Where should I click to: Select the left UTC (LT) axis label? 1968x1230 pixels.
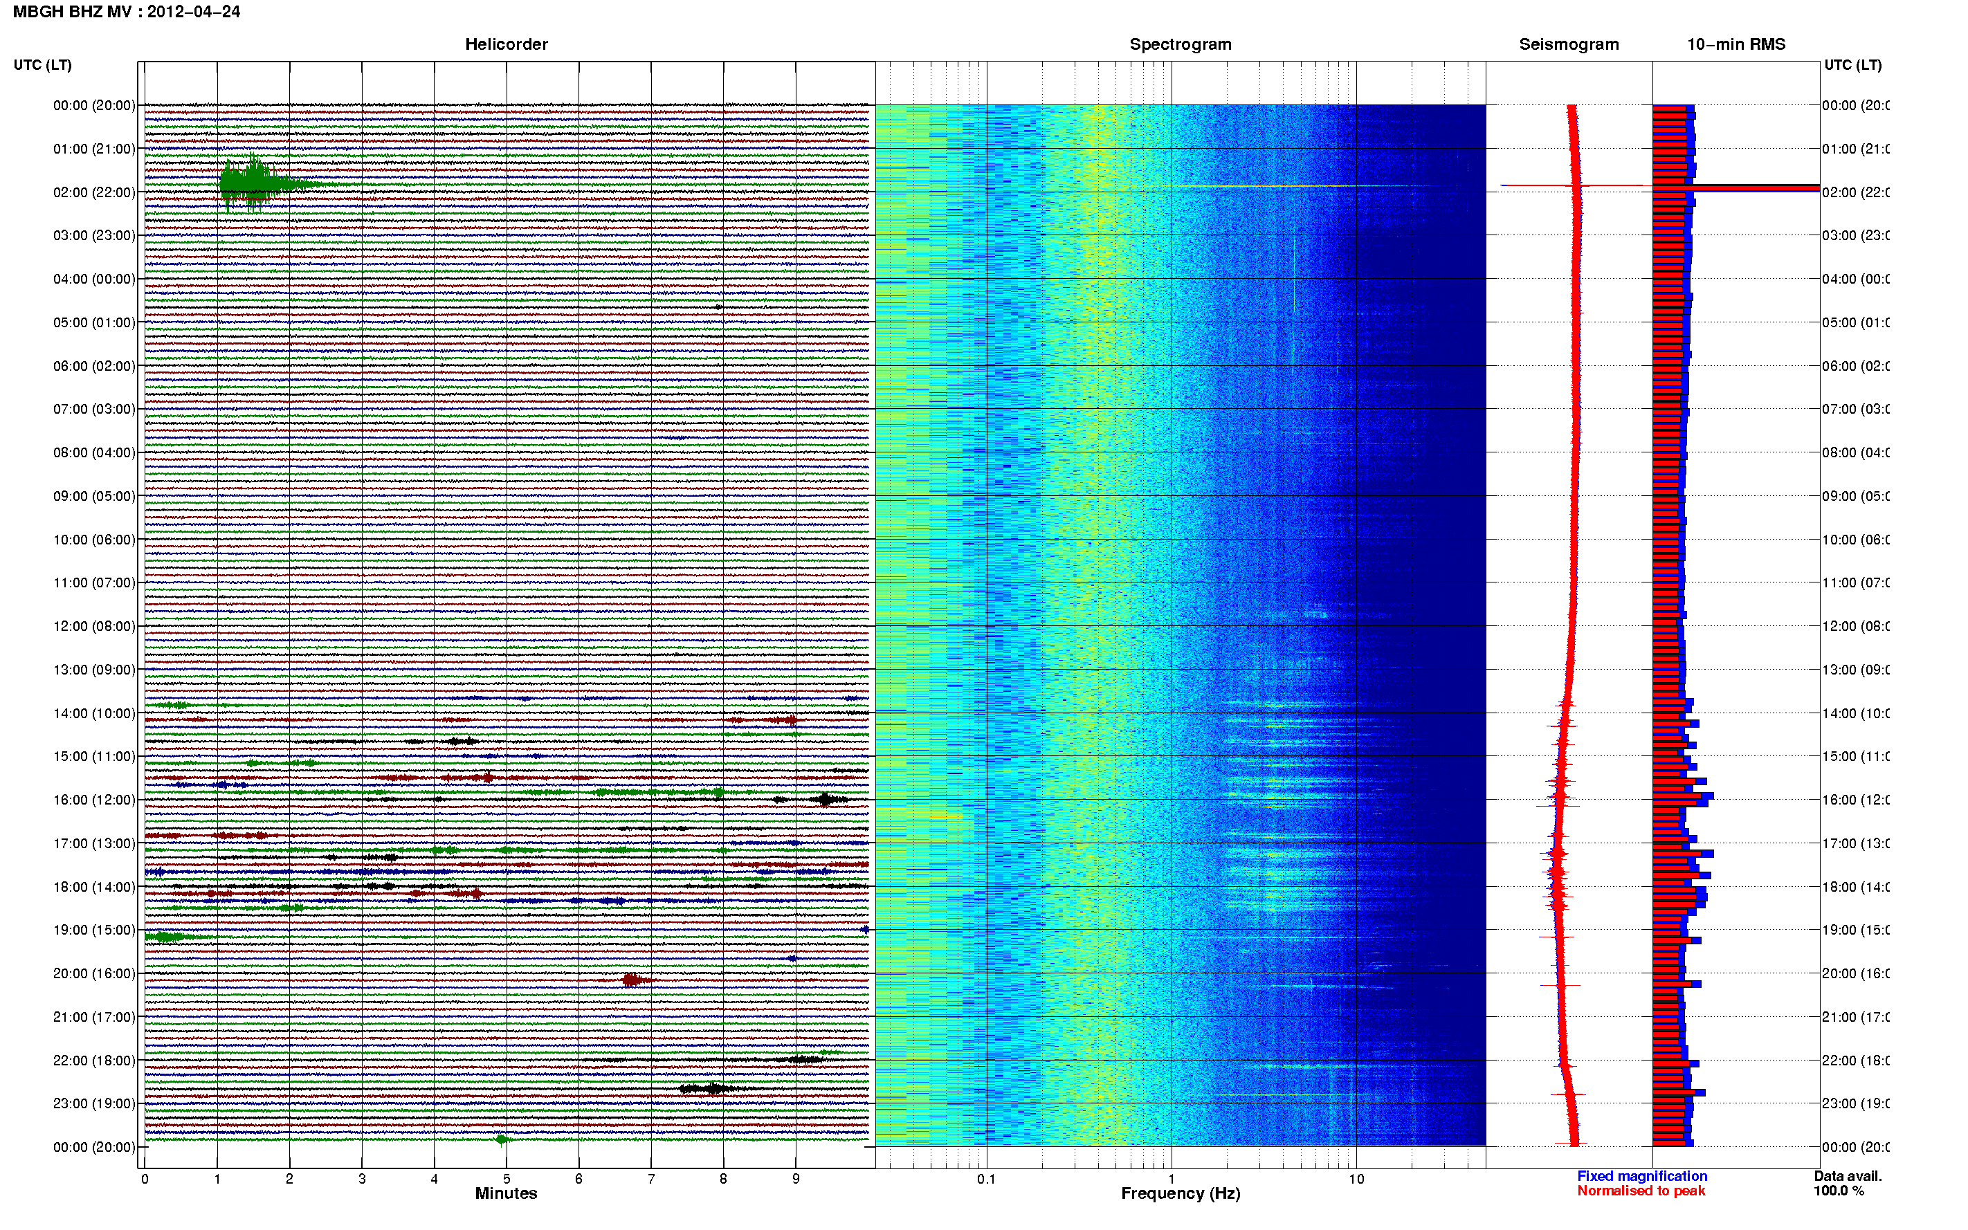point(42,65)
